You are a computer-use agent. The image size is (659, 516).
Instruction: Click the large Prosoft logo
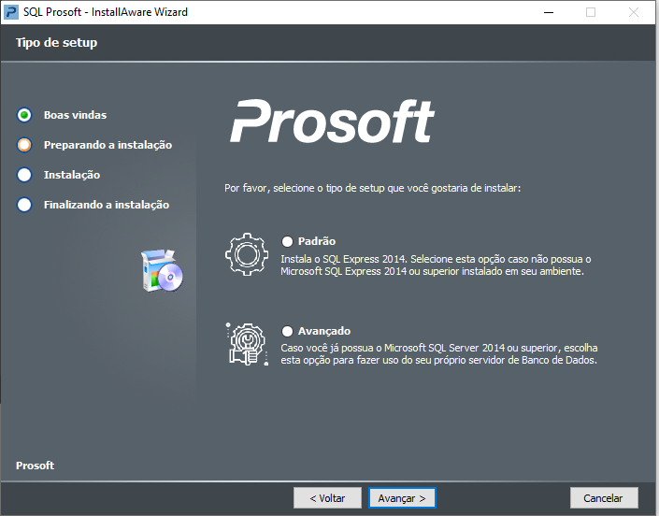(x=332, y=121)
